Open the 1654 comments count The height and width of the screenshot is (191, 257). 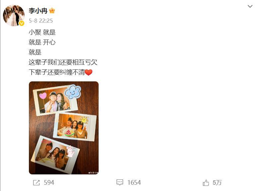(134, 182)
